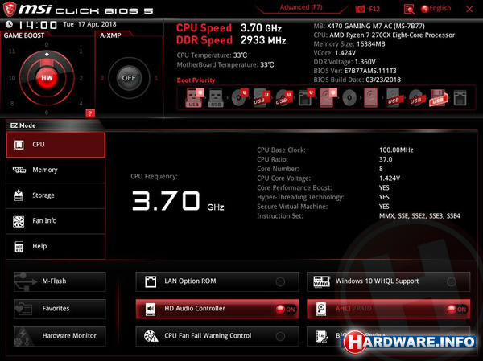Click the BIOS Build Date 03/23/2018 line
Viewport: 483px width, 361px height.
click(357, 80)
